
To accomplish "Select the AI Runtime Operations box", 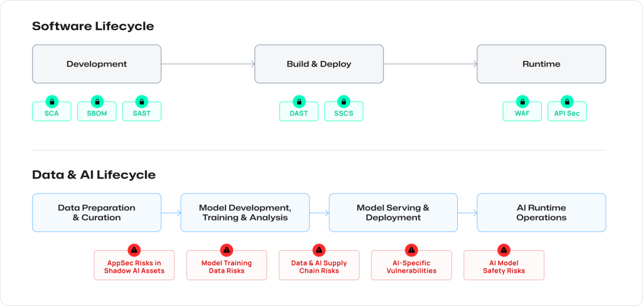I will [x=541, y=212].
